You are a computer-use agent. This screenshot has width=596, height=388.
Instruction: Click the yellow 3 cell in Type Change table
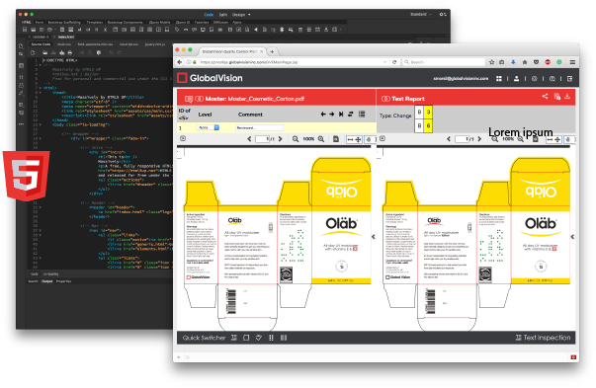point(428,112)
